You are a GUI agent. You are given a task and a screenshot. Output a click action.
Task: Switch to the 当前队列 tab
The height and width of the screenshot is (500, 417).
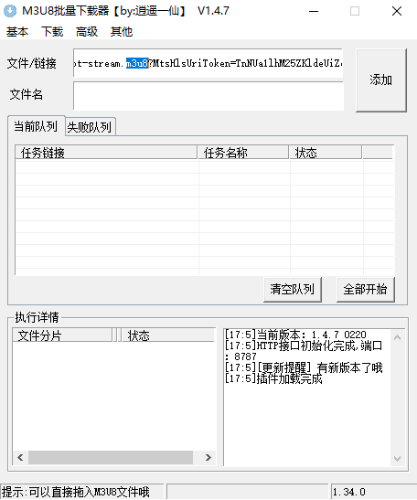(x=36, y=126)
